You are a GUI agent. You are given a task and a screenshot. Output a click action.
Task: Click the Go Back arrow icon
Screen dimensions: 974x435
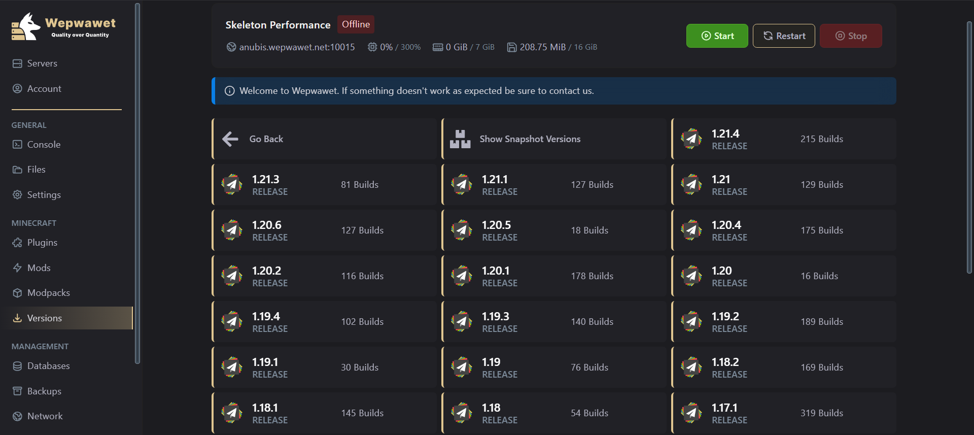(x=230, y=139)
